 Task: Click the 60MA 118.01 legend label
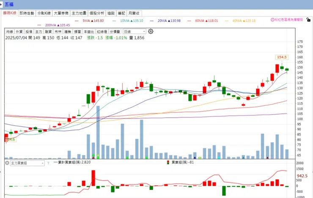tap(206, 21)
